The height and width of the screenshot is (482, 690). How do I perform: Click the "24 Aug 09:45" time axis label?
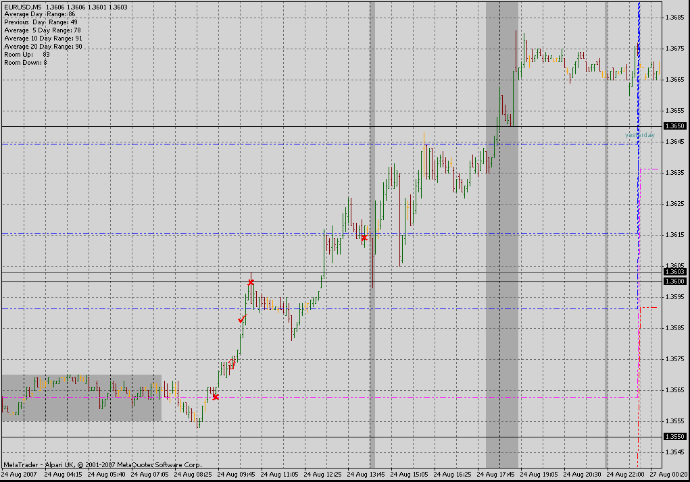click(237, 475)
